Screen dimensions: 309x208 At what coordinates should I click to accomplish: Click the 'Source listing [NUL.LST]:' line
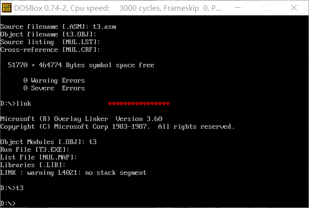point(51,42)
